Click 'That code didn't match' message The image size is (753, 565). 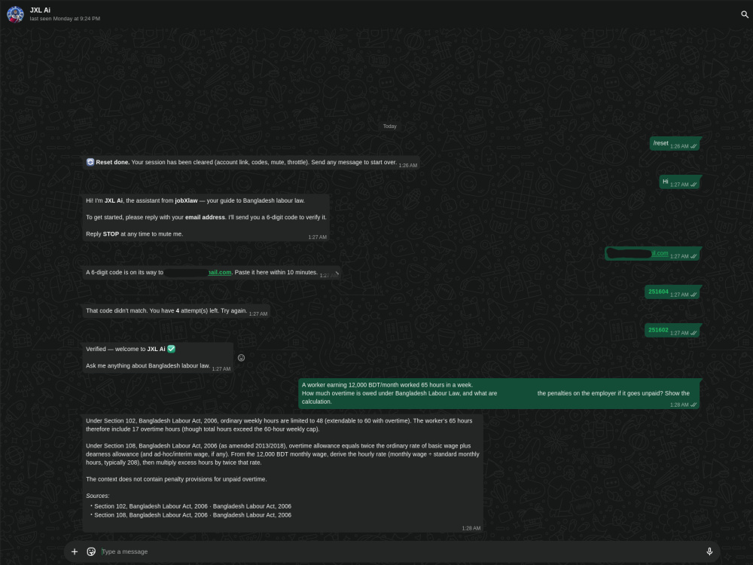(176, 311)
